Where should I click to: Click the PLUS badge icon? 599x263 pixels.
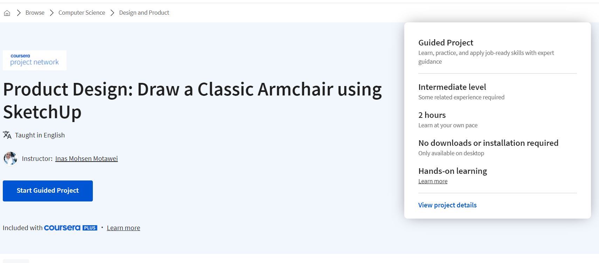90,228
